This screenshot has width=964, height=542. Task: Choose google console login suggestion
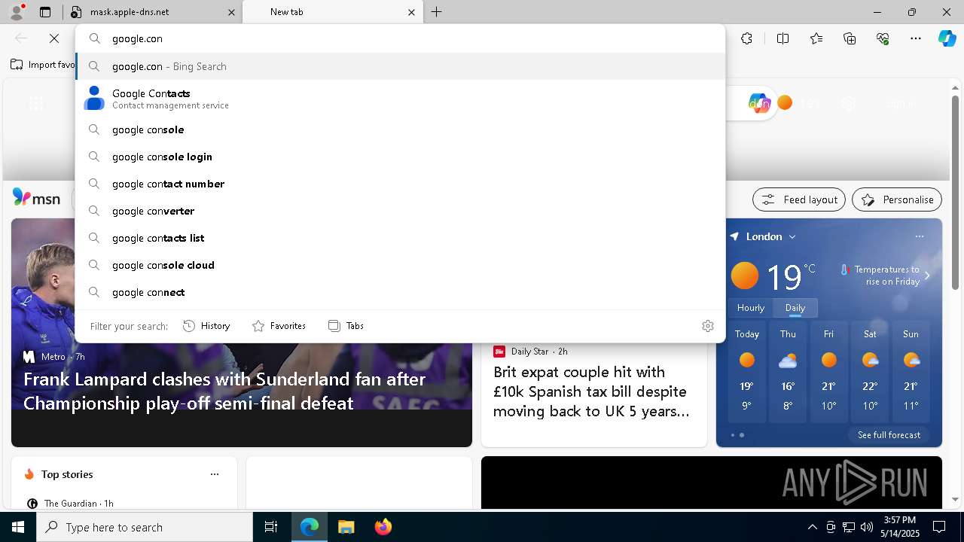coord(401,157)
